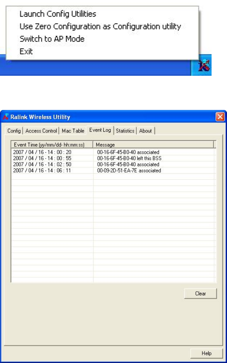
Task: Click the Message column header
Action: coord(154,145)
